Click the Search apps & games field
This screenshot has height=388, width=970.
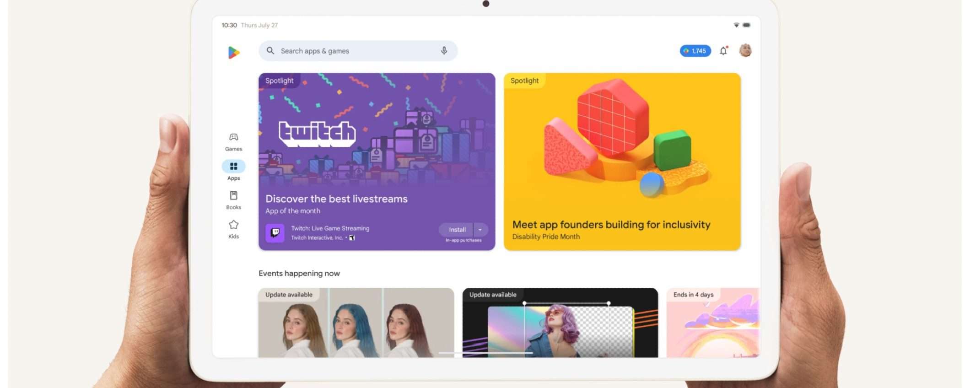[358, 51]
